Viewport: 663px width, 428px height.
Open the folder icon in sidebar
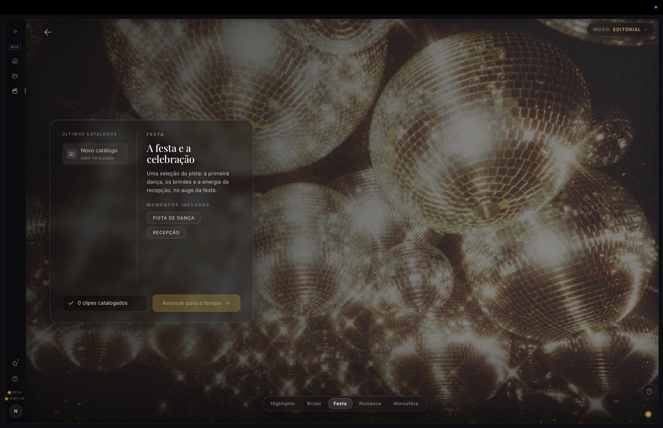(15, 76)
